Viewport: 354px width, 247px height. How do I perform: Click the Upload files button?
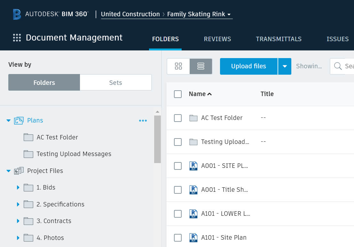[249, 66]
